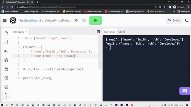Toggle the editor layout panel icon
Image resolution: width=191 pixels, height=107 pixels.
pyautogui.click(x=98, y=32)
